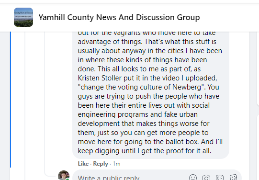259x180 pixels.
Task: Click the 'keep digging' last comment line
Action: point(145,151)
